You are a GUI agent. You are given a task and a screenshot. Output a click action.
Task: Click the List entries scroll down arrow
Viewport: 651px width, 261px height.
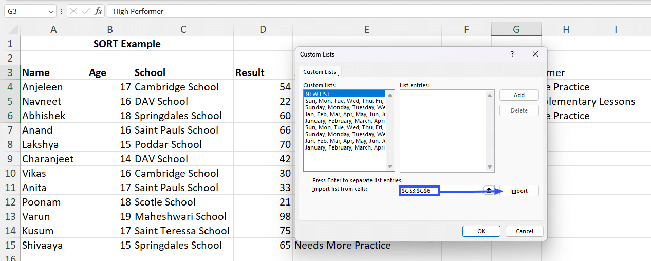pos(490,167)
